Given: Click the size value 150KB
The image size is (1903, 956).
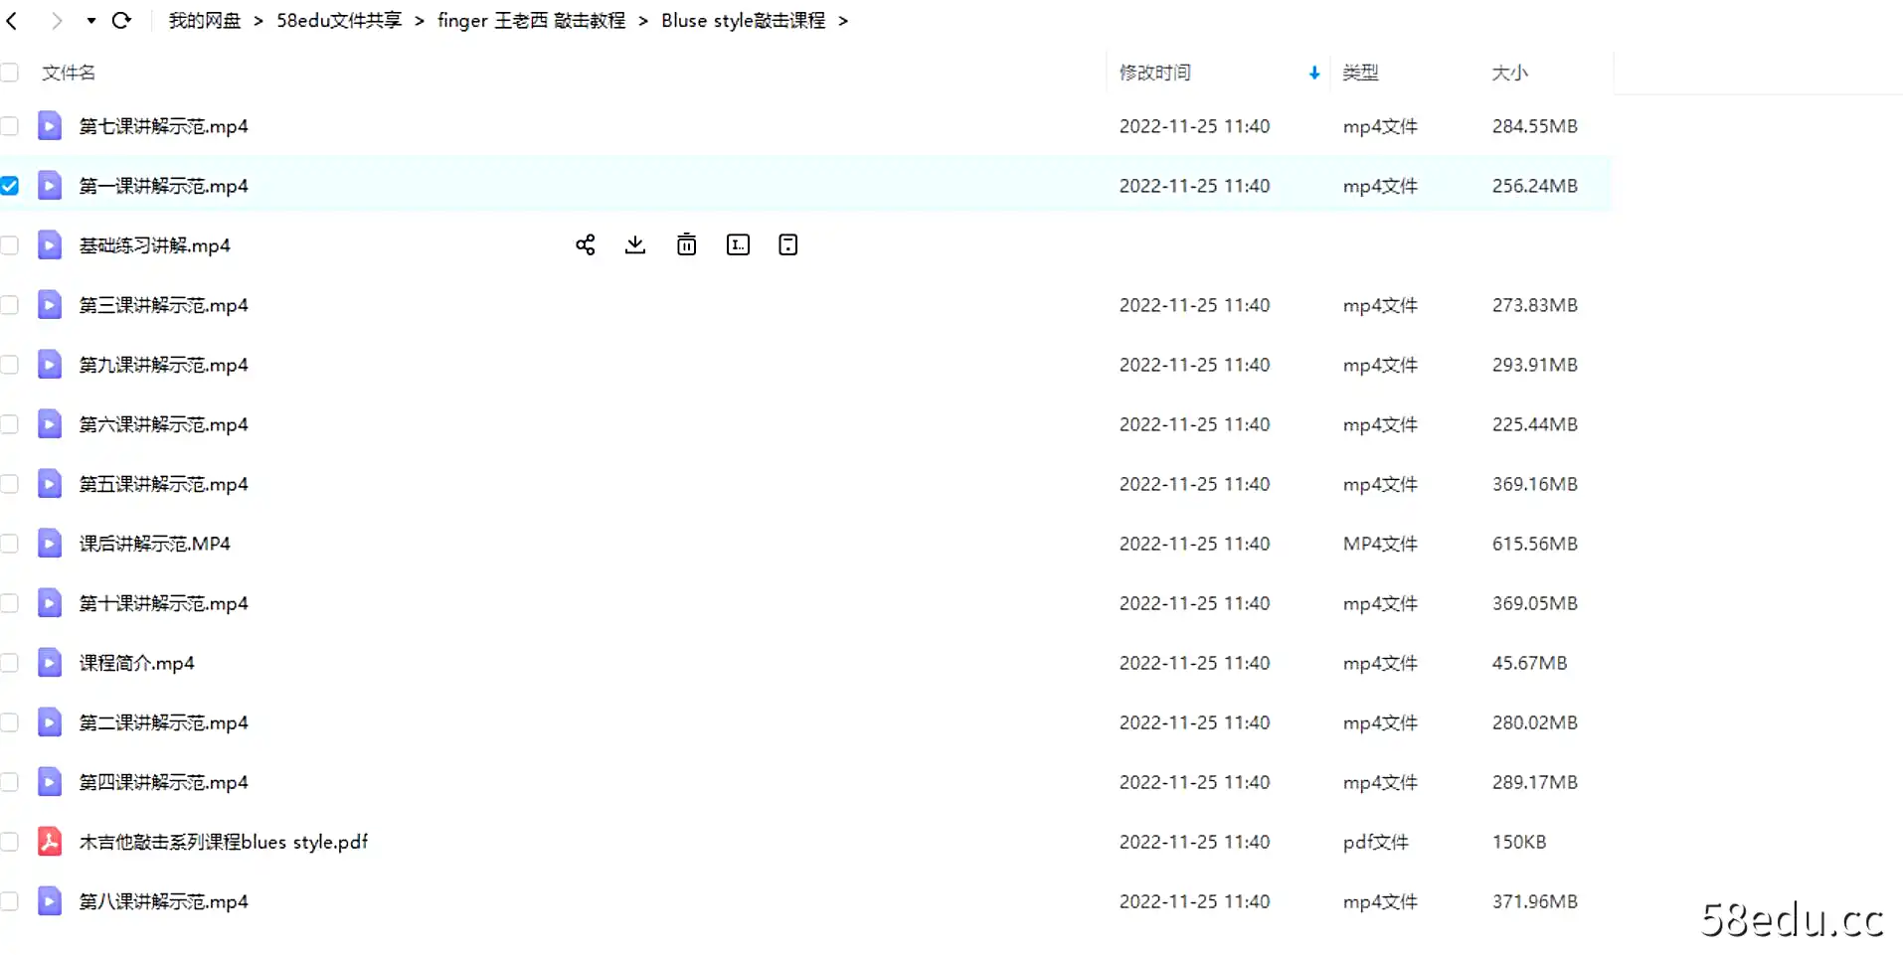Looking at the screenshot, I should [1519, 842].
